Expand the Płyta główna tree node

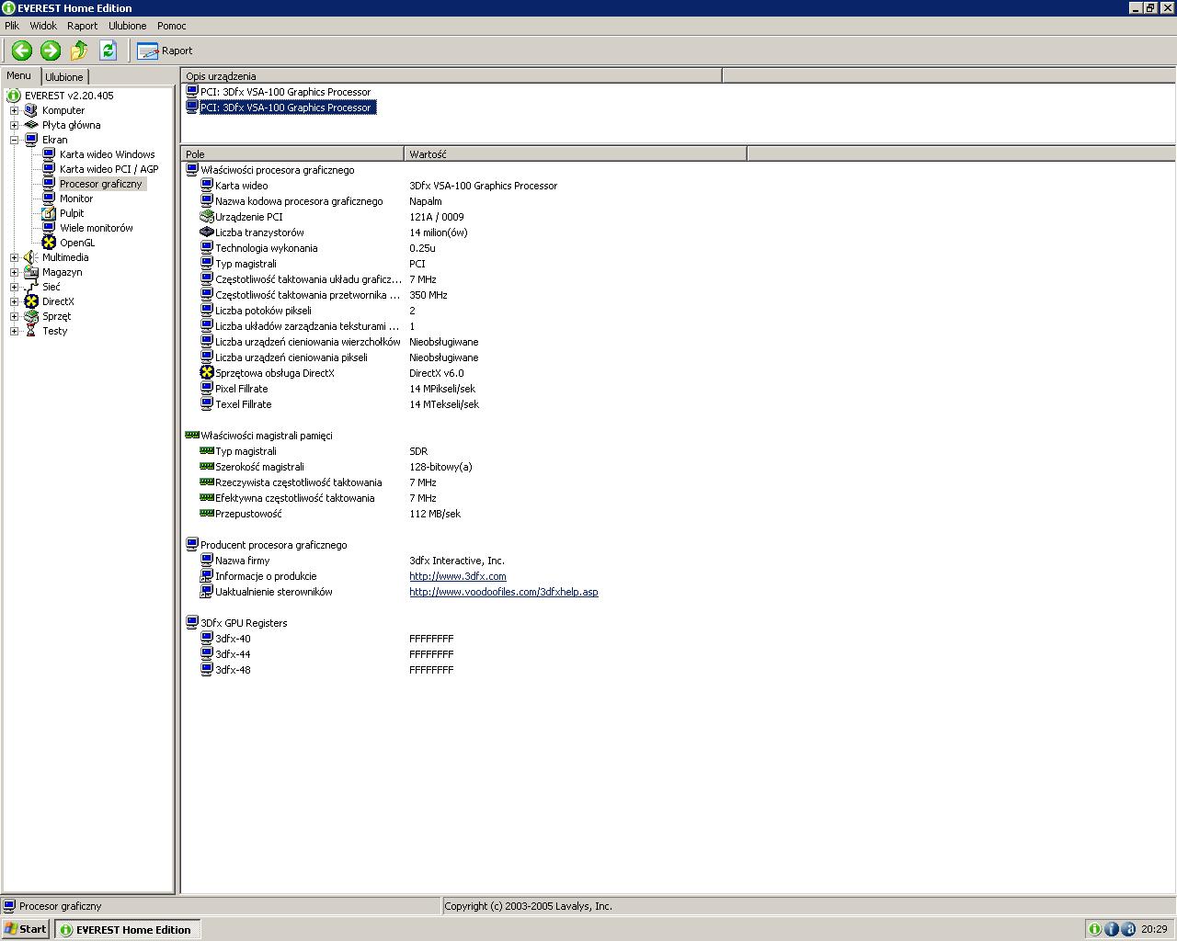tap(15, 125)
